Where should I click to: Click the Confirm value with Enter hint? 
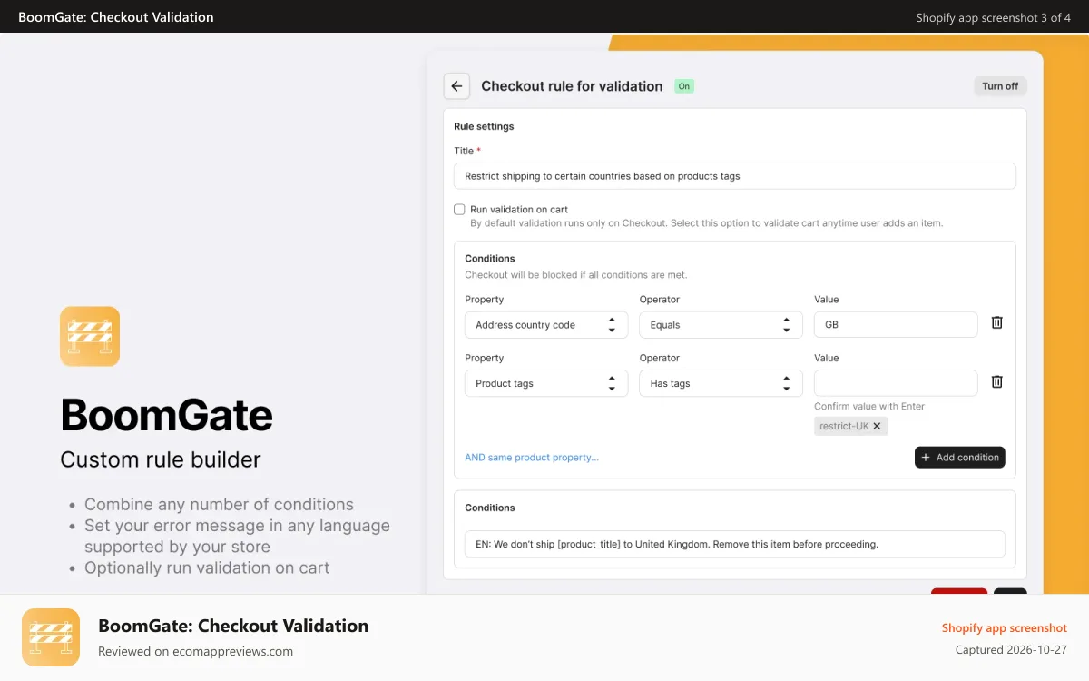[x=869, y=406]
